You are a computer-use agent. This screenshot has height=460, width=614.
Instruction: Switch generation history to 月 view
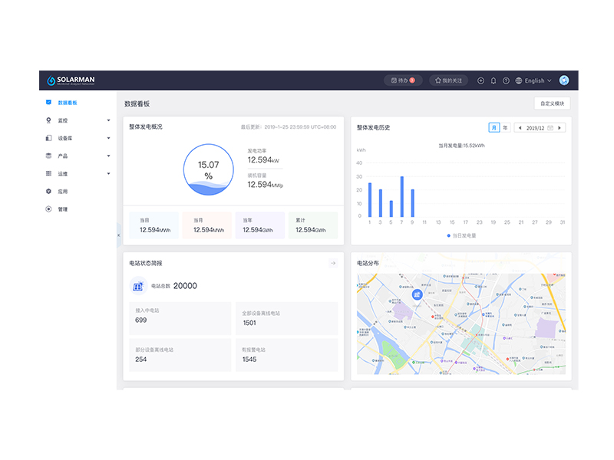pos(494,127)
